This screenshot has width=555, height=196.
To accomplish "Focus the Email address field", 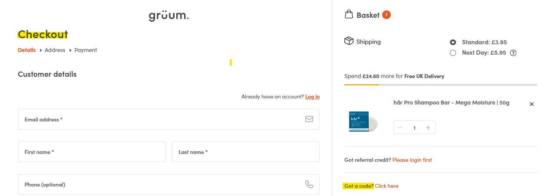I will 161,119.
